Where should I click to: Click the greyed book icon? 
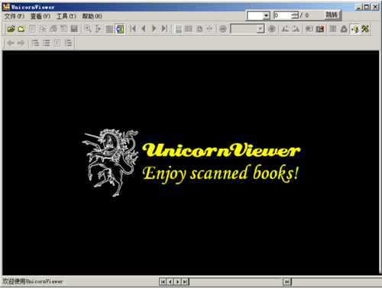click(x=309, y=29)
